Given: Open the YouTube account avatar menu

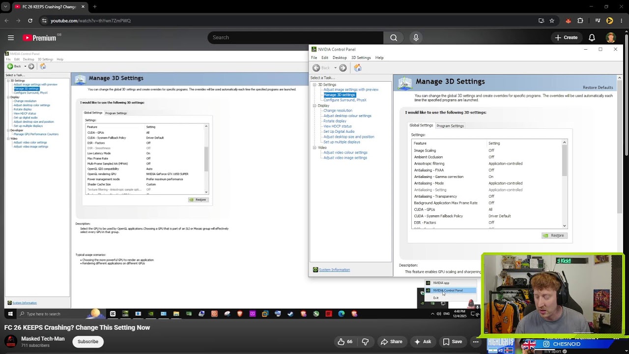Looking at the screenshot, I should (611, 37).
